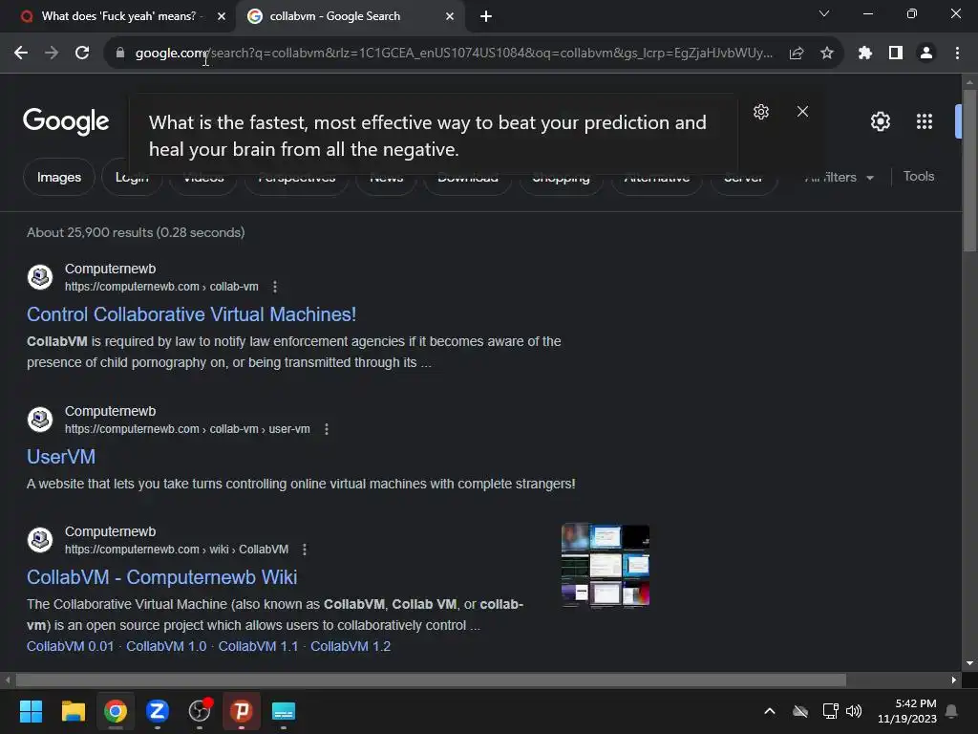Go back using browser back arrow
This screenshot has height=734, width=978.
point(21,54)
